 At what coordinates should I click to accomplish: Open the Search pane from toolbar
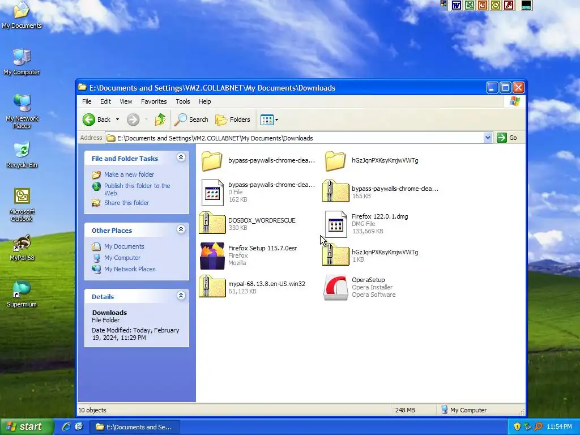tap(191, 120)
